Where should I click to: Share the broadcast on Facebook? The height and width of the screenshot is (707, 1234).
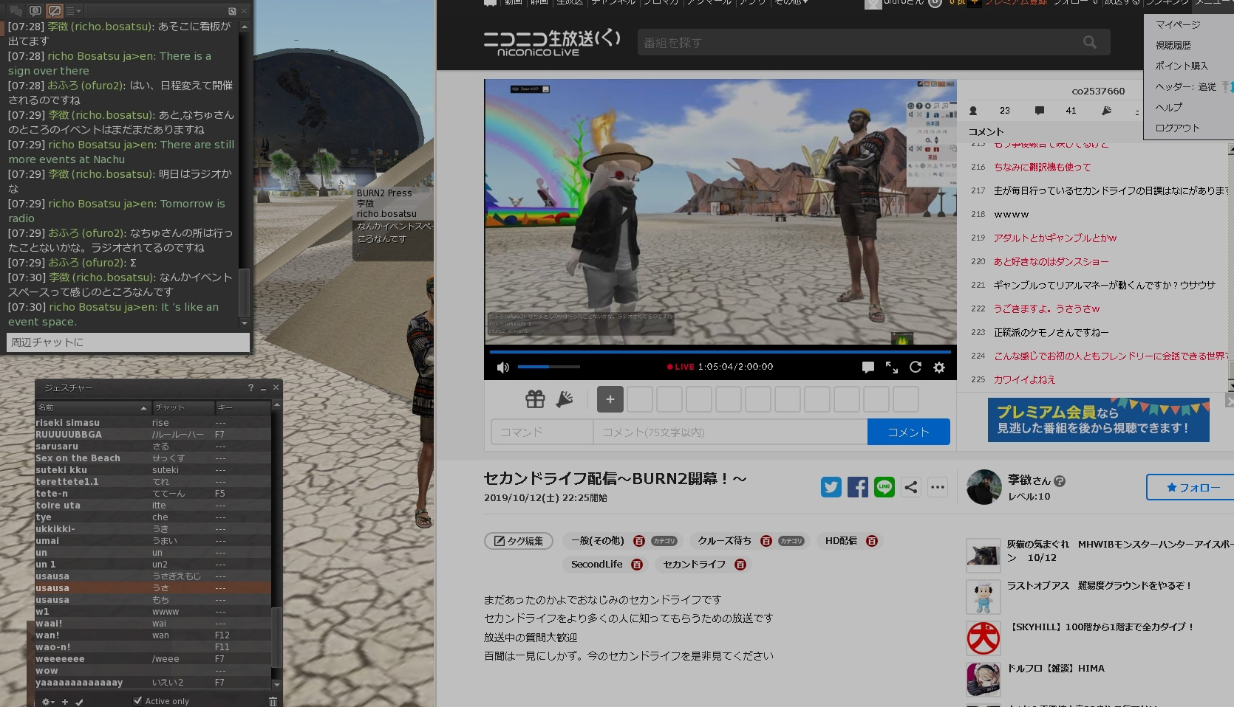[858, 487]
